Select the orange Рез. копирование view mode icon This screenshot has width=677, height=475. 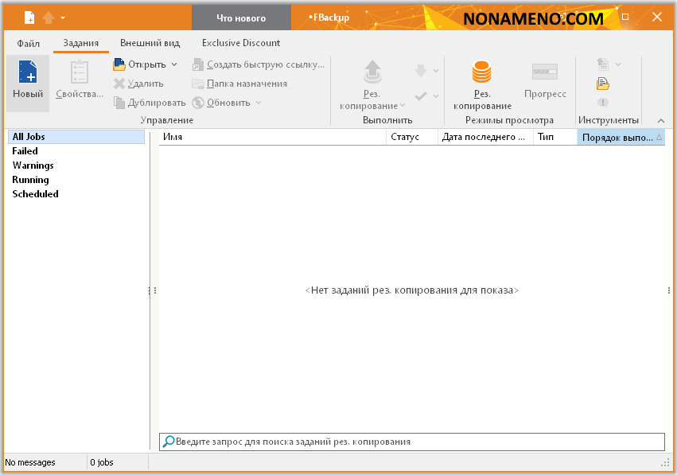click(481, 73)
